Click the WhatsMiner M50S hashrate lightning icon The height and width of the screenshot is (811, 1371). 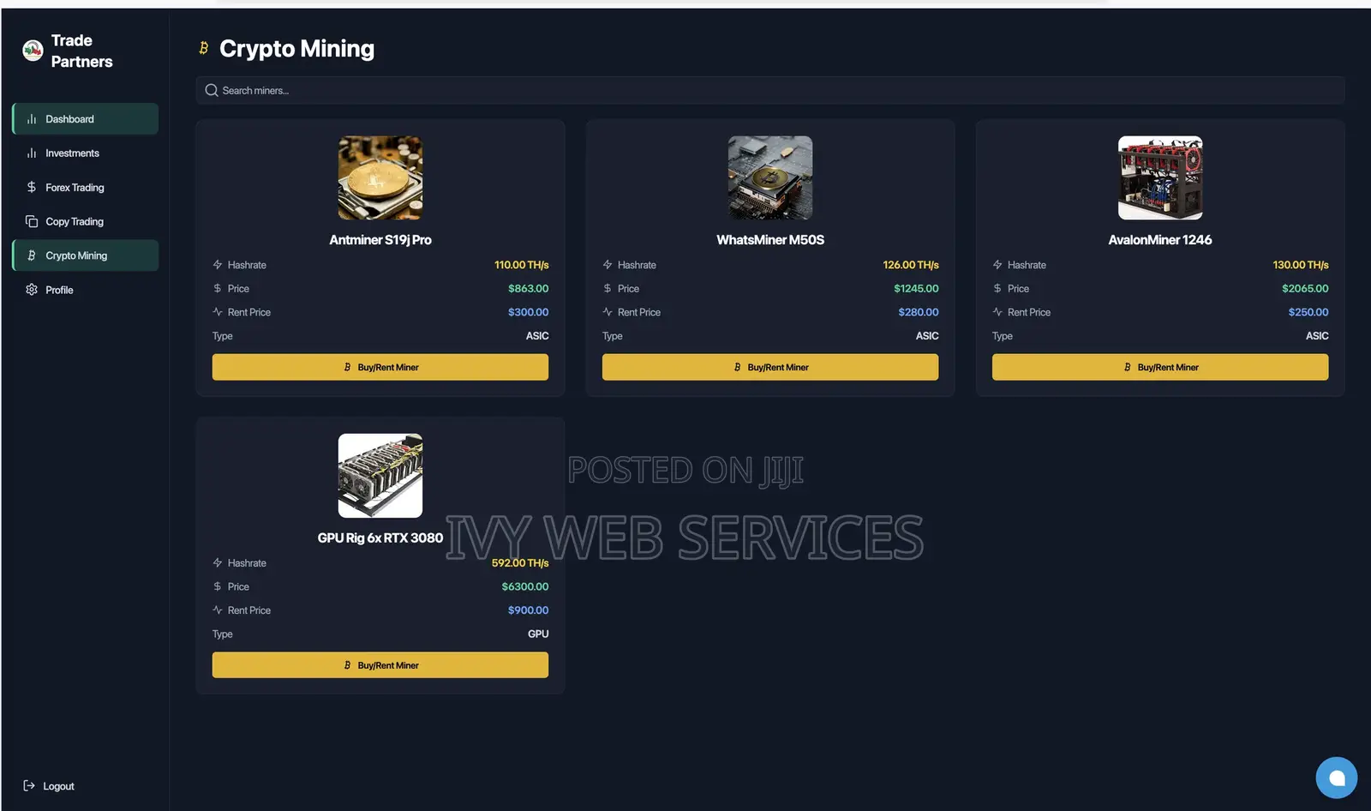tap(608, 265)
